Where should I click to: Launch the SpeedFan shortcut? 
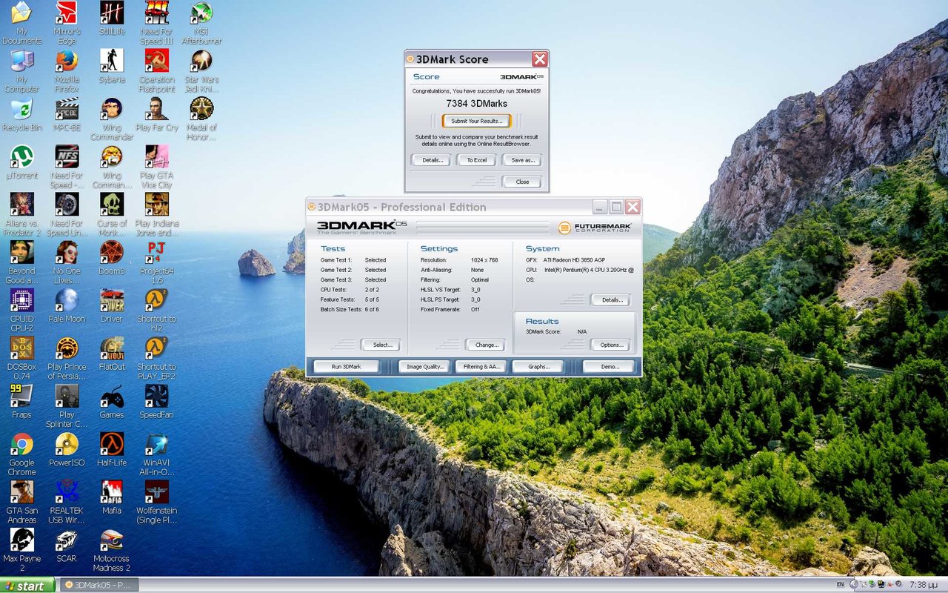pos(157,402)
